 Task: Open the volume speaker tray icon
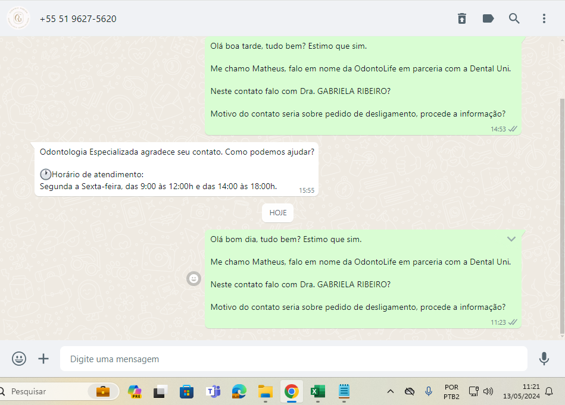(x=488, y=391)
